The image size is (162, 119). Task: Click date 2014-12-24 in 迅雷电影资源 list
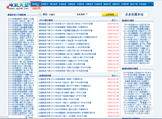pyautogui.click(x=113, y=116)
